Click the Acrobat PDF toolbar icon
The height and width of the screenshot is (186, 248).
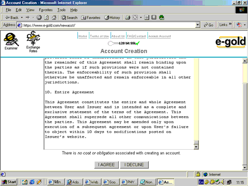tap(239, 25)
